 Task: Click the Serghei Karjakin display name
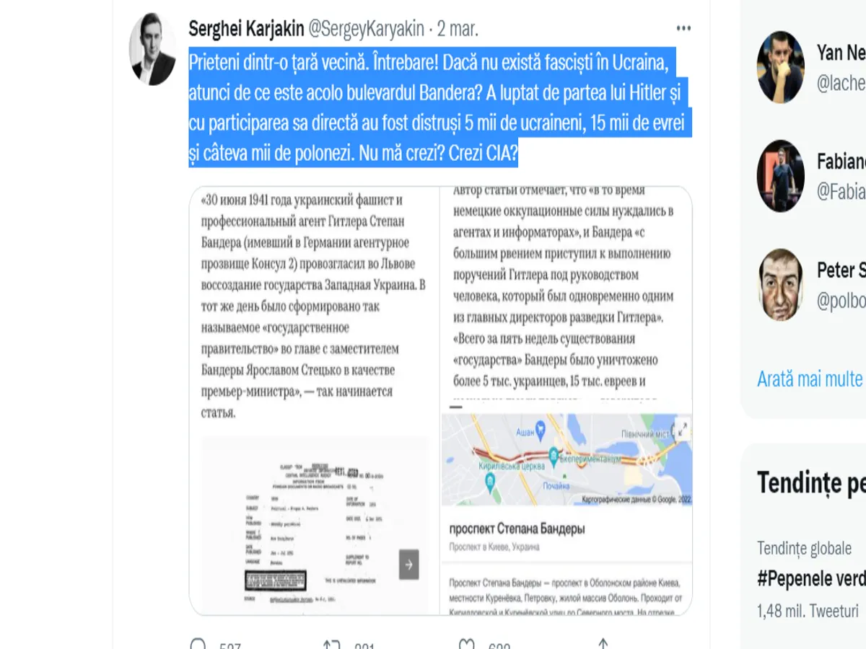(x=246, y=29)
